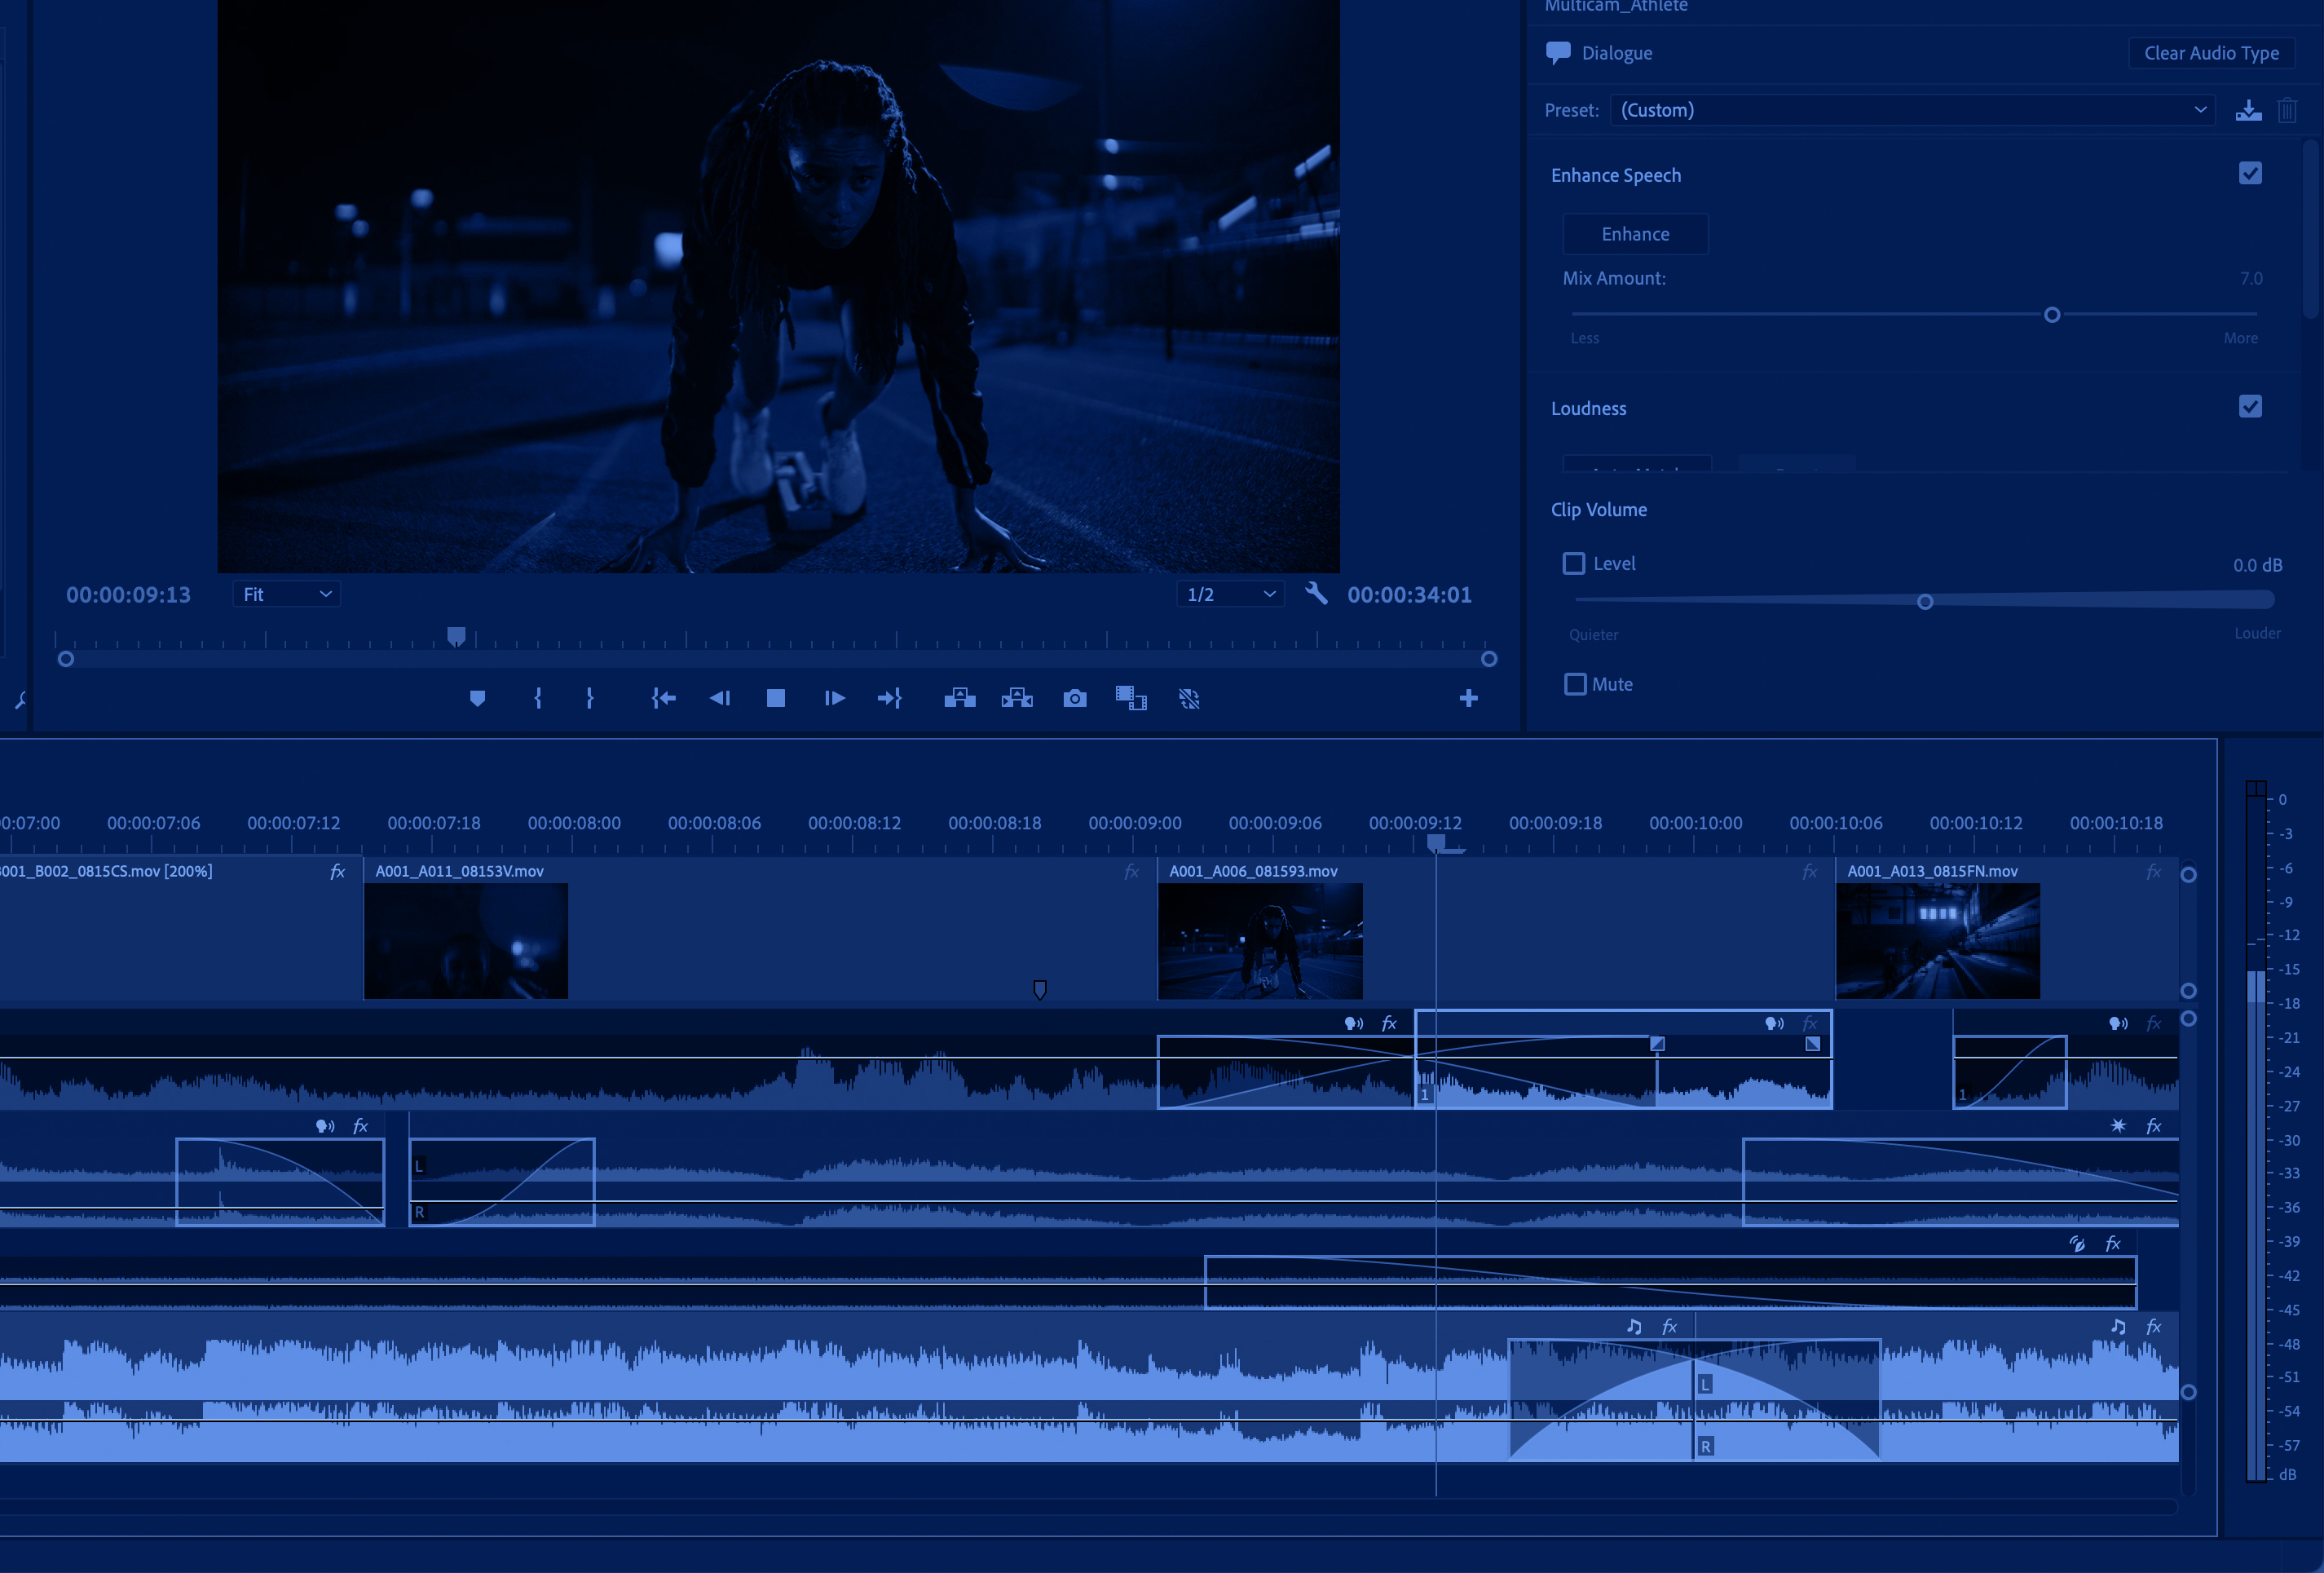
Task: Open program monitor settings with the wrench icon
Action: coord(1316,594)
